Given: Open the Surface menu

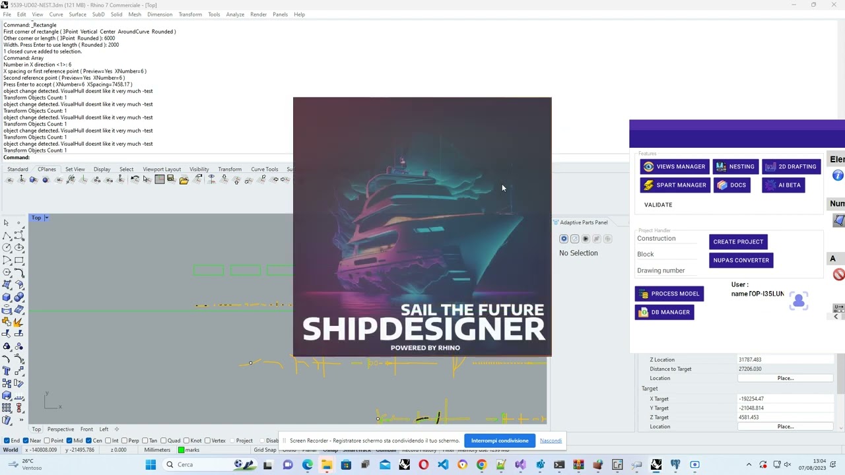Looking at the screenshot, I should [x=77, y=15].
